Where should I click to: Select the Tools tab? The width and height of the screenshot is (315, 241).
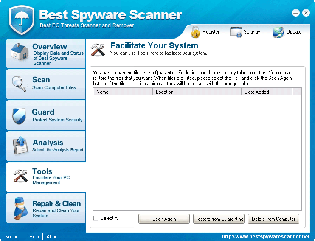coord(46,177)
